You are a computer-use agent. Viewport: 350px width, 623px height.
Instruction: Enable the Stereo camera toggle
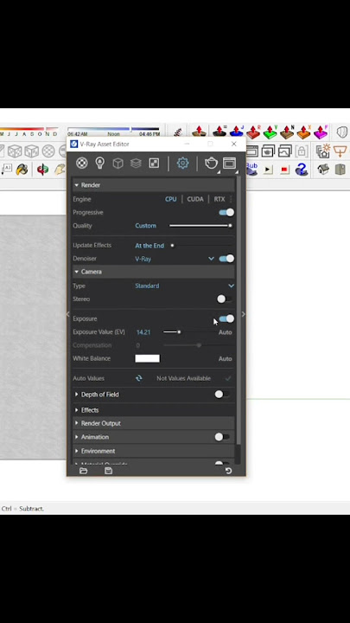[x=225, y=299]
